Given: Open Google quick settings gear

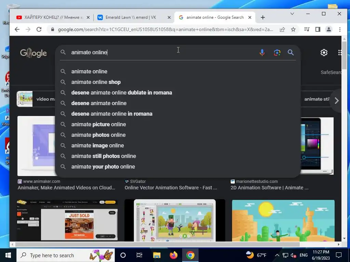Looking at the screenshot, I should [324, 53].
